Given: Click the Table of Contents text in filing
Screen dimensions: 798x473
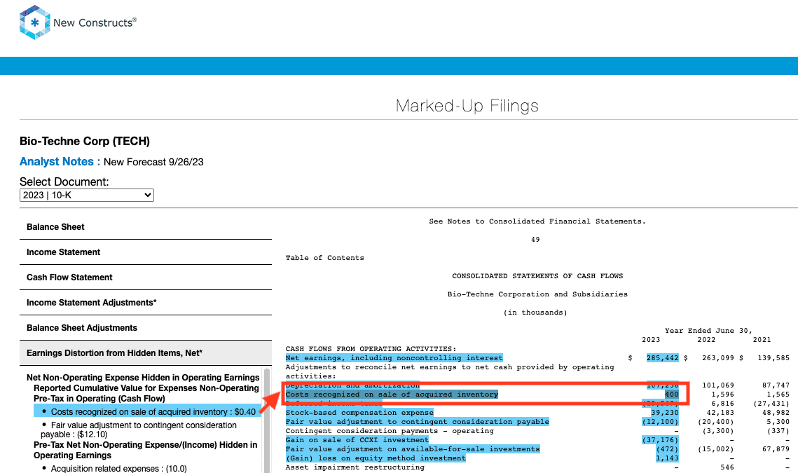Looking at the screenshot, I should tap(324, 258).
